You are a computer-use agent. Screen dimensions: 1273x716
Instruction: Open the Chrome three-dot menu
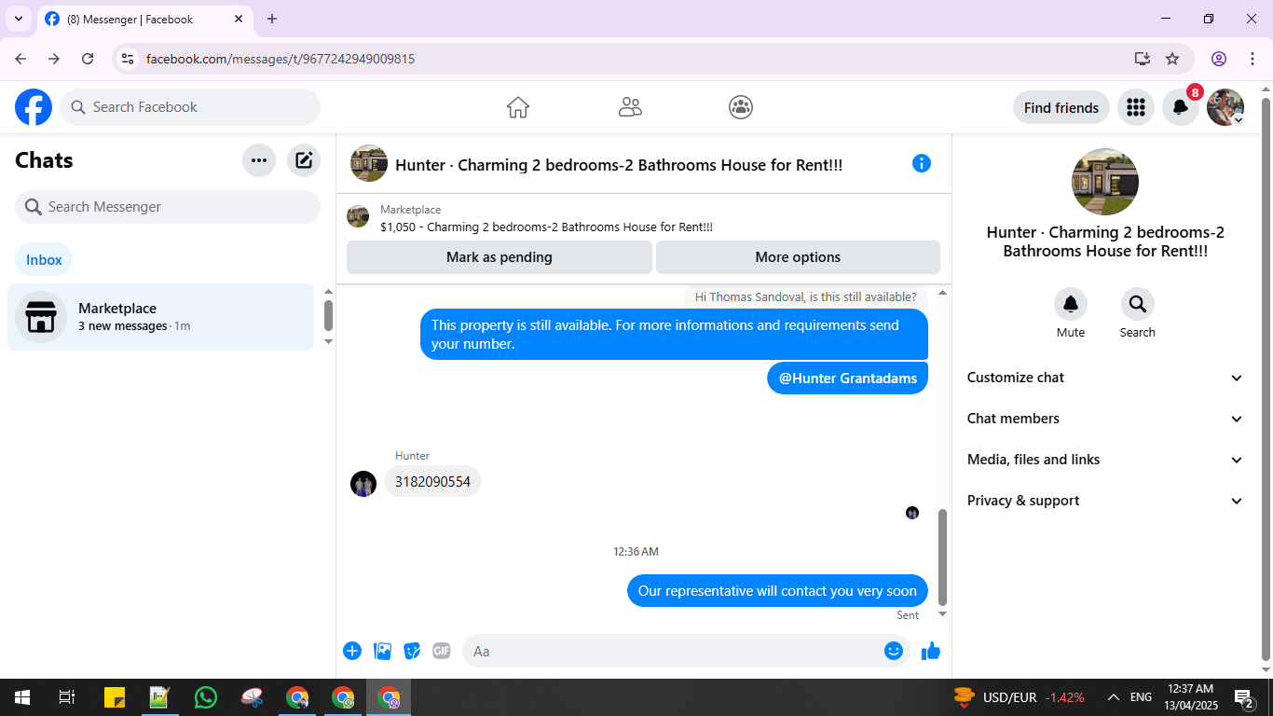pos(1252,59)
